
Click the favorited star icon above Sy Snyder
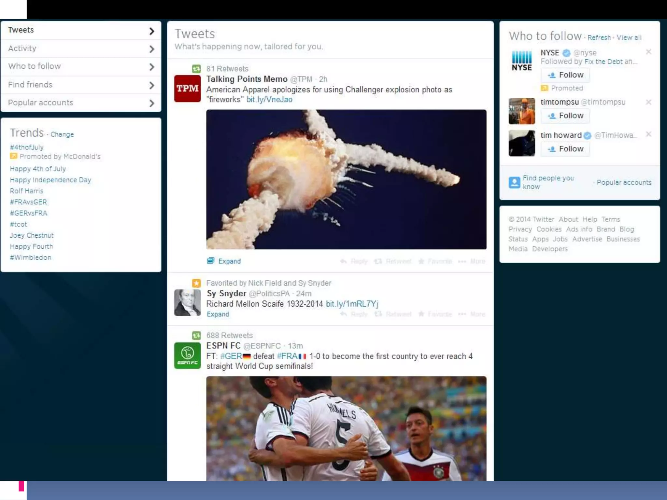[196, 283]
